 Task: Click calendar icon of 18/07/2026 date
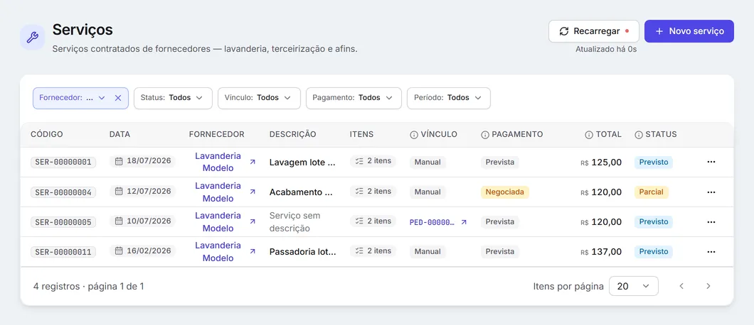[x=119, y=161]
